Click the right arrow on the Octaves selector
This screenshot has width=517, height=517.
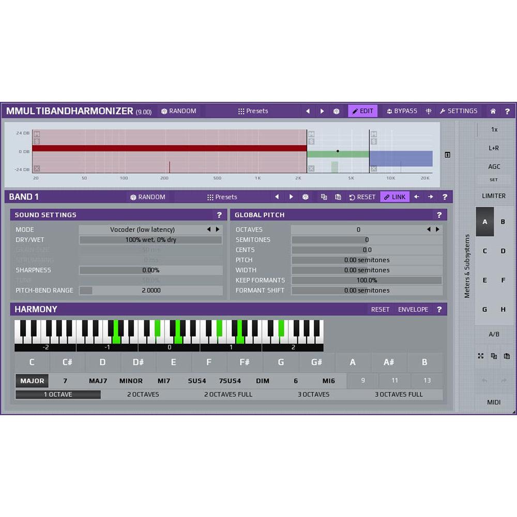pyautogui.click(x=437, y=229)
